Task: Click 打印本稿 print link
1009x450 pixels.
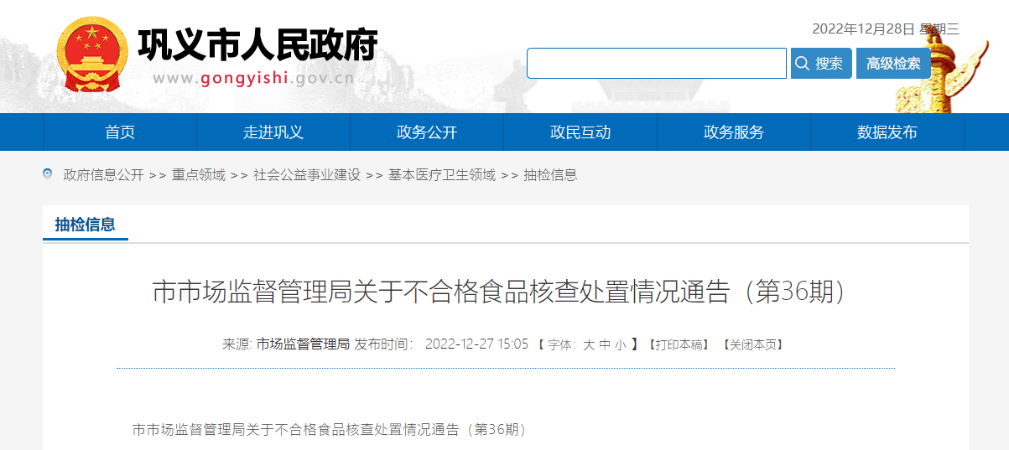Action: pos(679,344)
